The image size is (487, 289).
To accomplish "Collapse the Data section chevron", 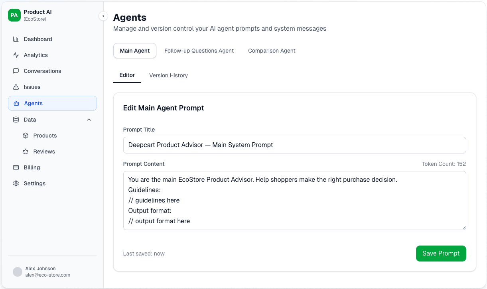I will pyautogui.click(x=89, y=120).
